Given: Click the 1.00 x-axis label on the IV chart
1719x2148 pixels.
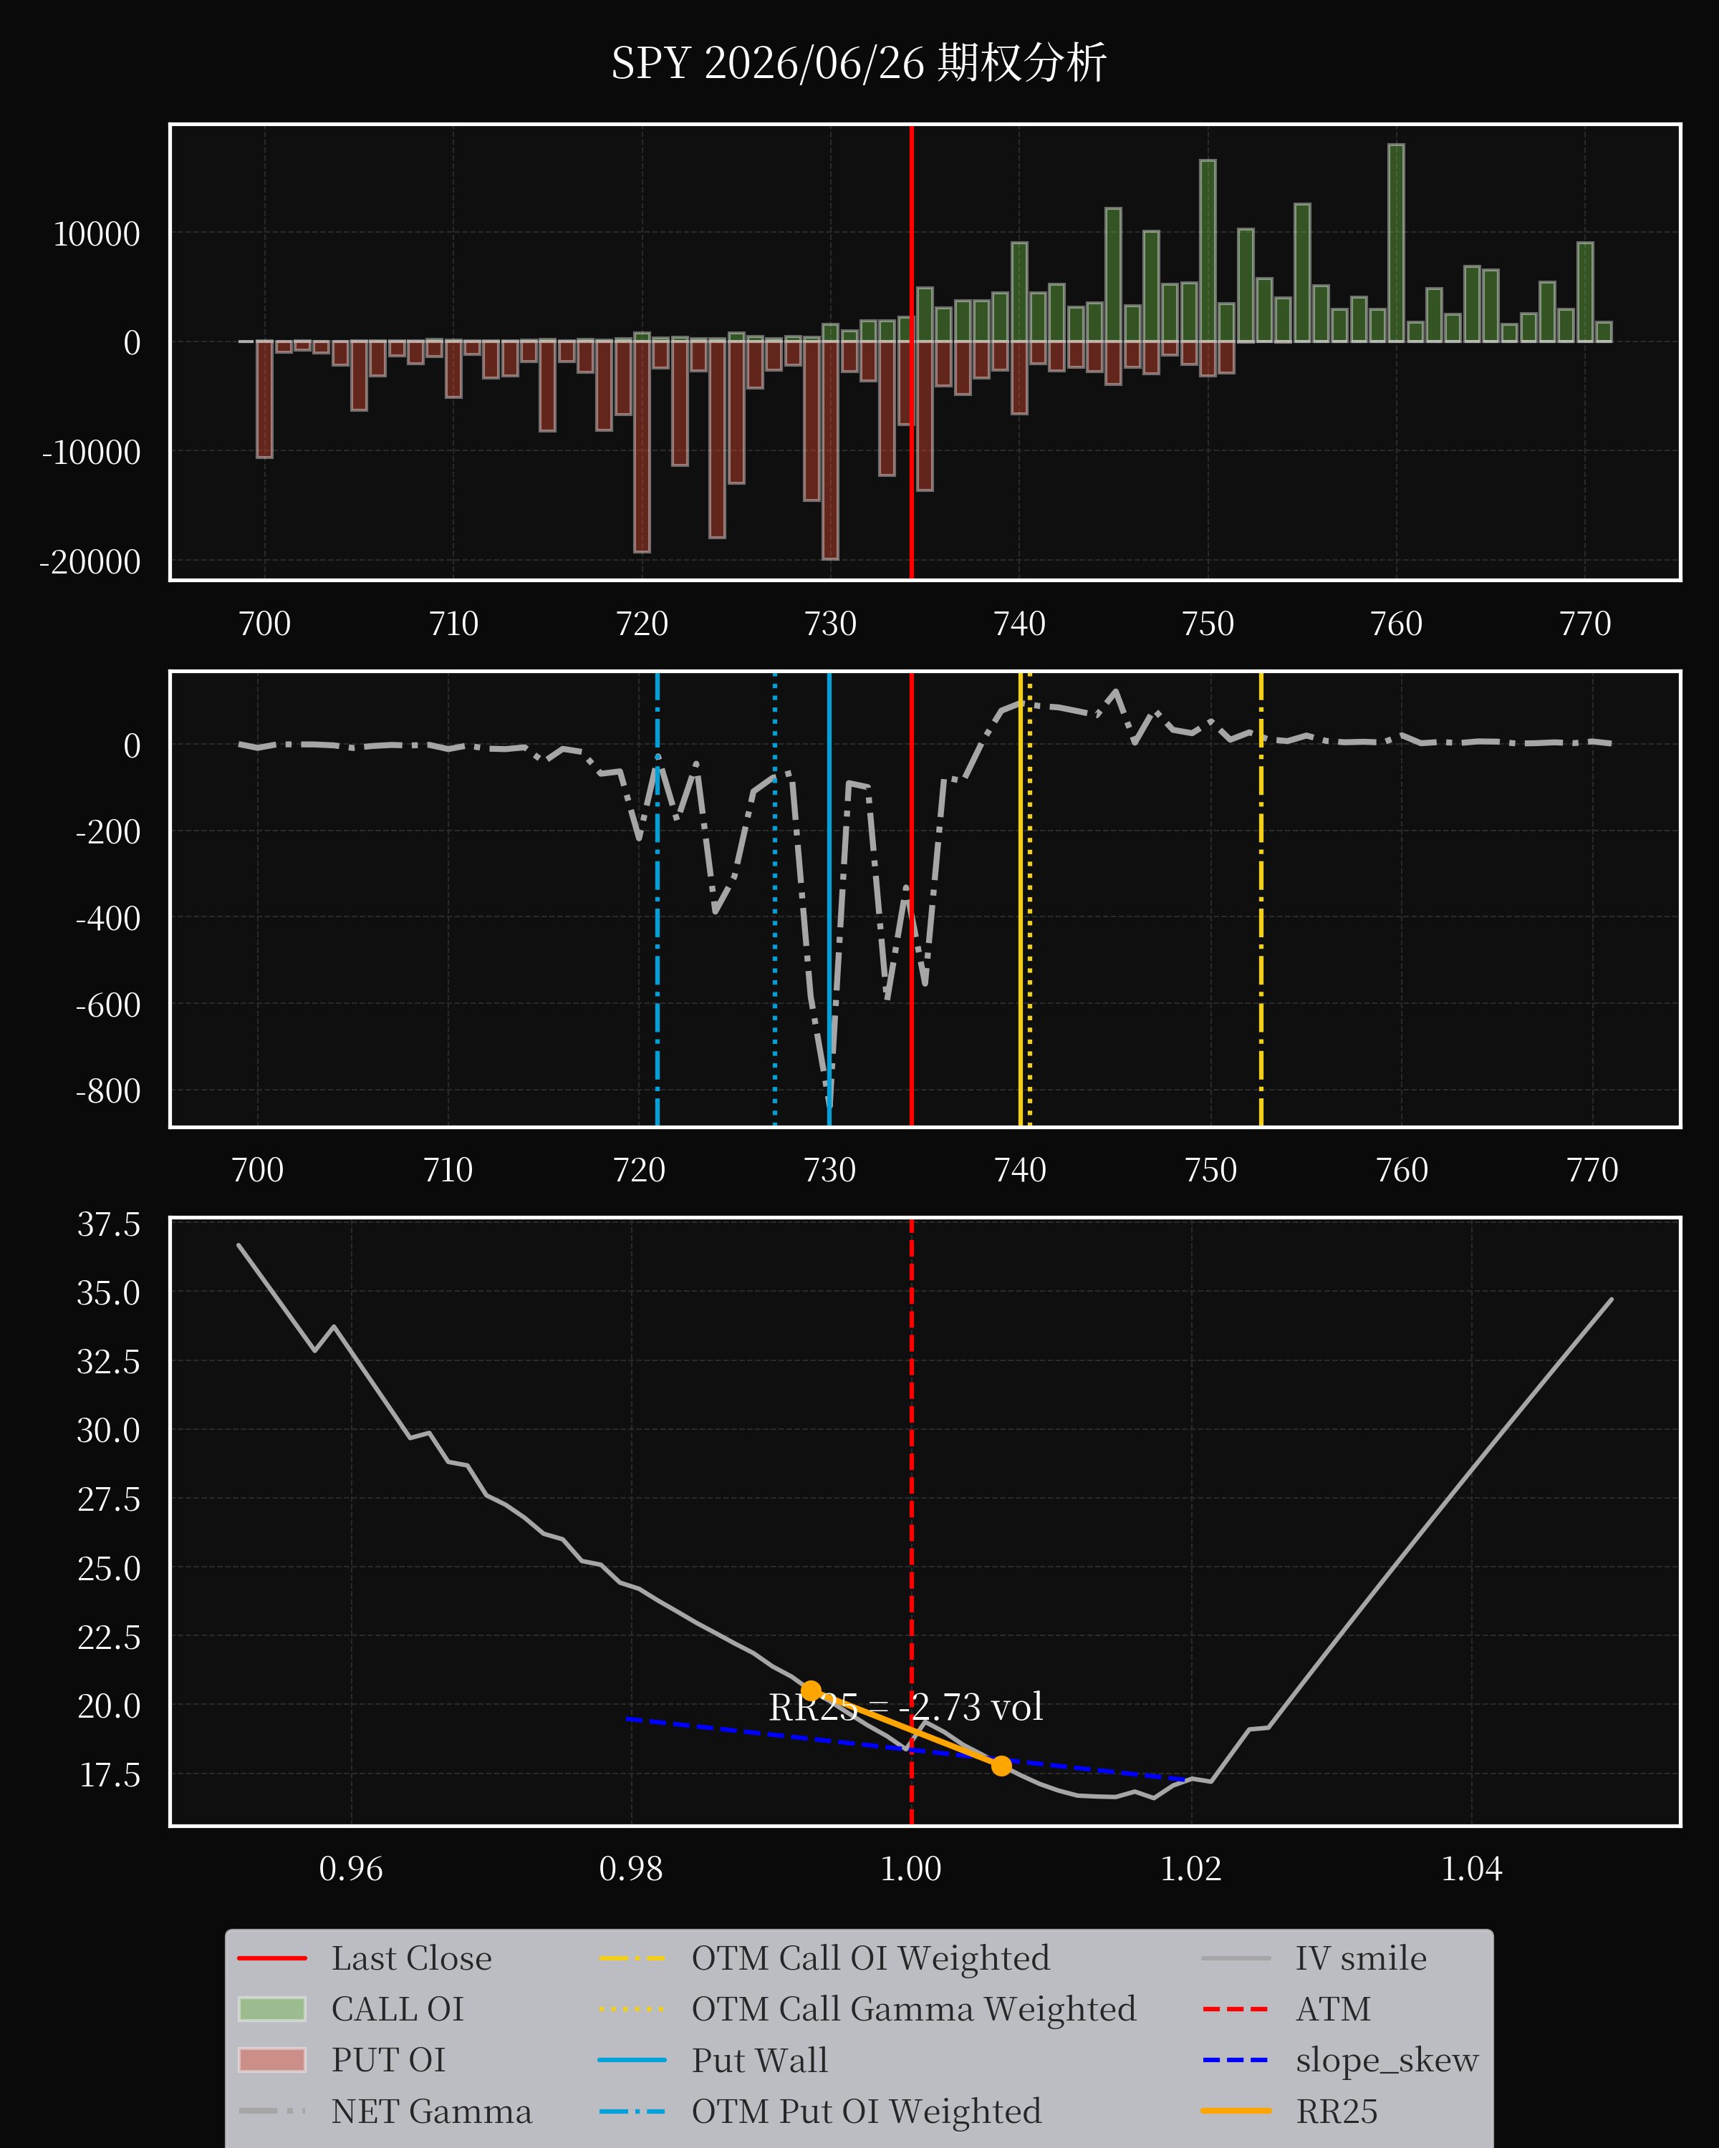Looking at the screenshot, I should pos(911,1868).
